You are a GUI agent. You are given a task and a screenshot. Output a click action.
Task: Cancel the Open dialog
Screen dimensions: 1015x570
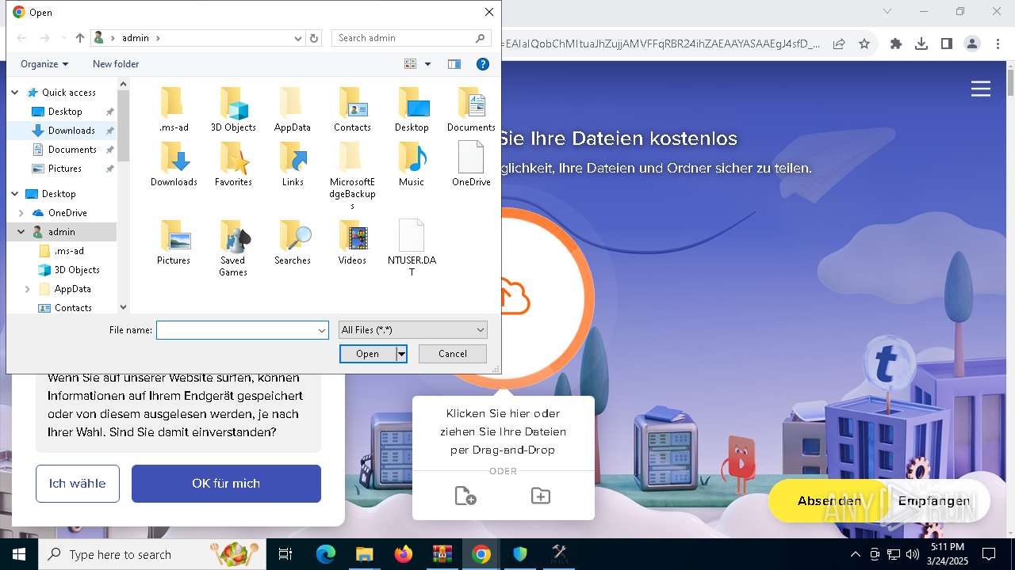pyautogui.click(x=453, y=354)
